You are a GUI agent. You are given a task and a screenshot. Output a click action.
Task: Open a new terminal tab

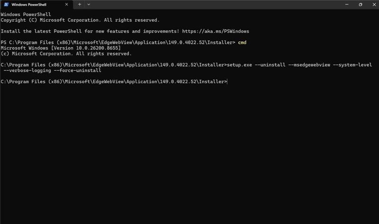[x=80, y=4]
